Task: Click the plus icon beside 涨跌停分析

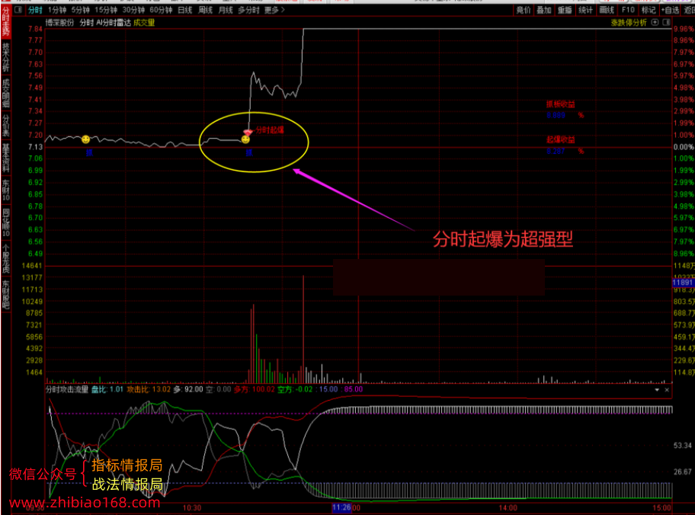Action: pos(655,23)
